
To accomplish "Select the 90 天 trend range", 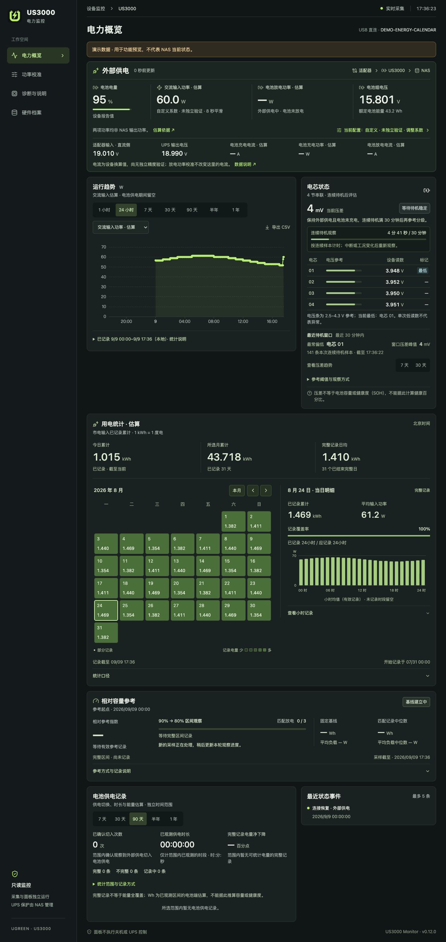I will coord(192,210).
